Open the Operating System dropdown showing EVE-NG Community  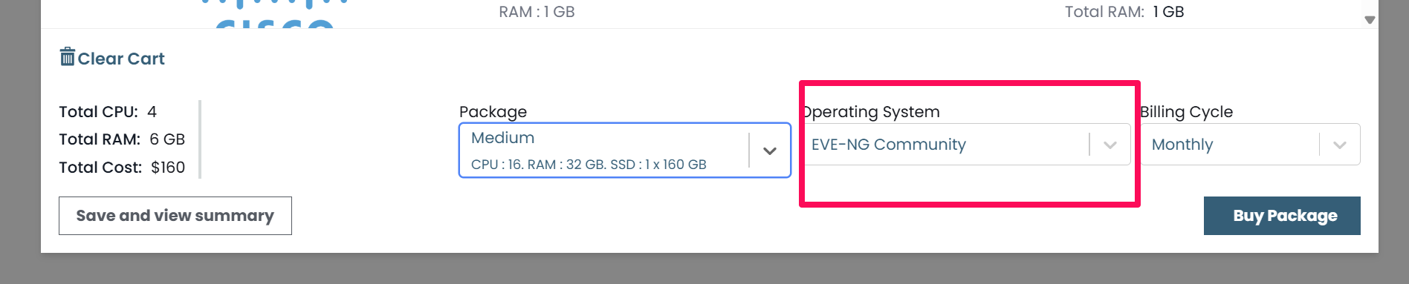[968, 144]
